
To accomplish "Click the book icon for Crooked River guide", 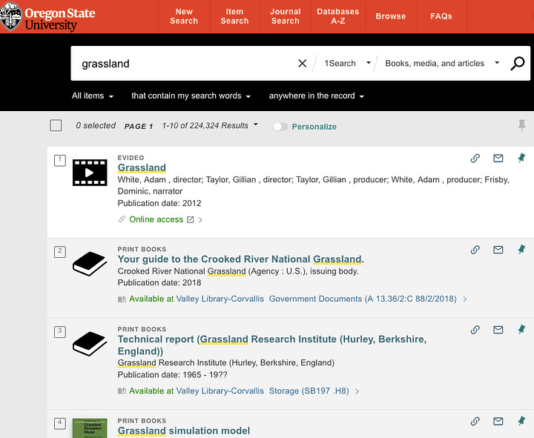I will [x=90, y=264].
